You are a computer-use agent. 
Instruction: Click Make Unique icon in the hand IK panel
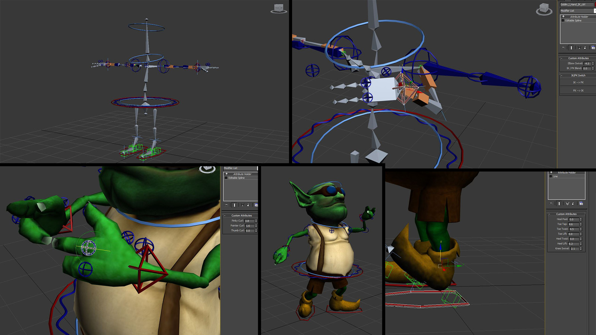tap(579, 48)
